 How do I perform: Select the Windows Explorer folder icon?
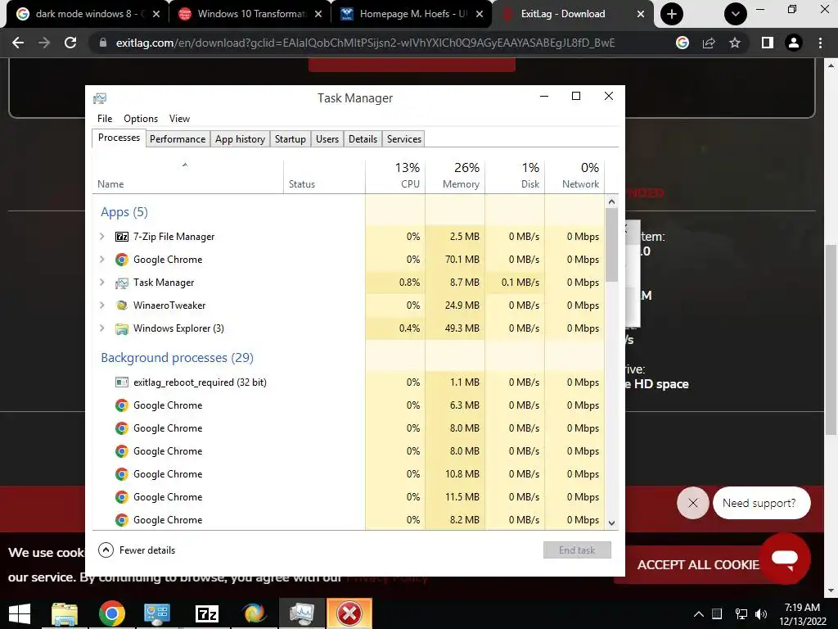(122, 328)
